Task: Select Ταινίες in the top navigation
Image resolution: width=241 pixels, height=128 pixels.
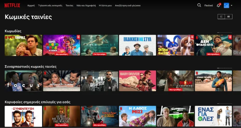Action: click(x=69, y=6)
